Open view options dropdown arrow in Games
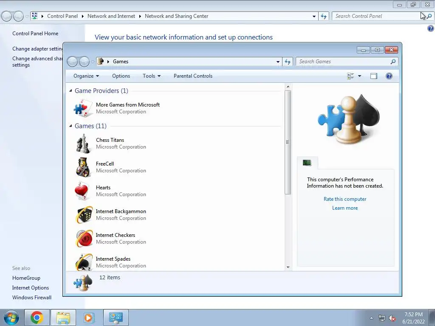435x326 pixels. (359, 76)
